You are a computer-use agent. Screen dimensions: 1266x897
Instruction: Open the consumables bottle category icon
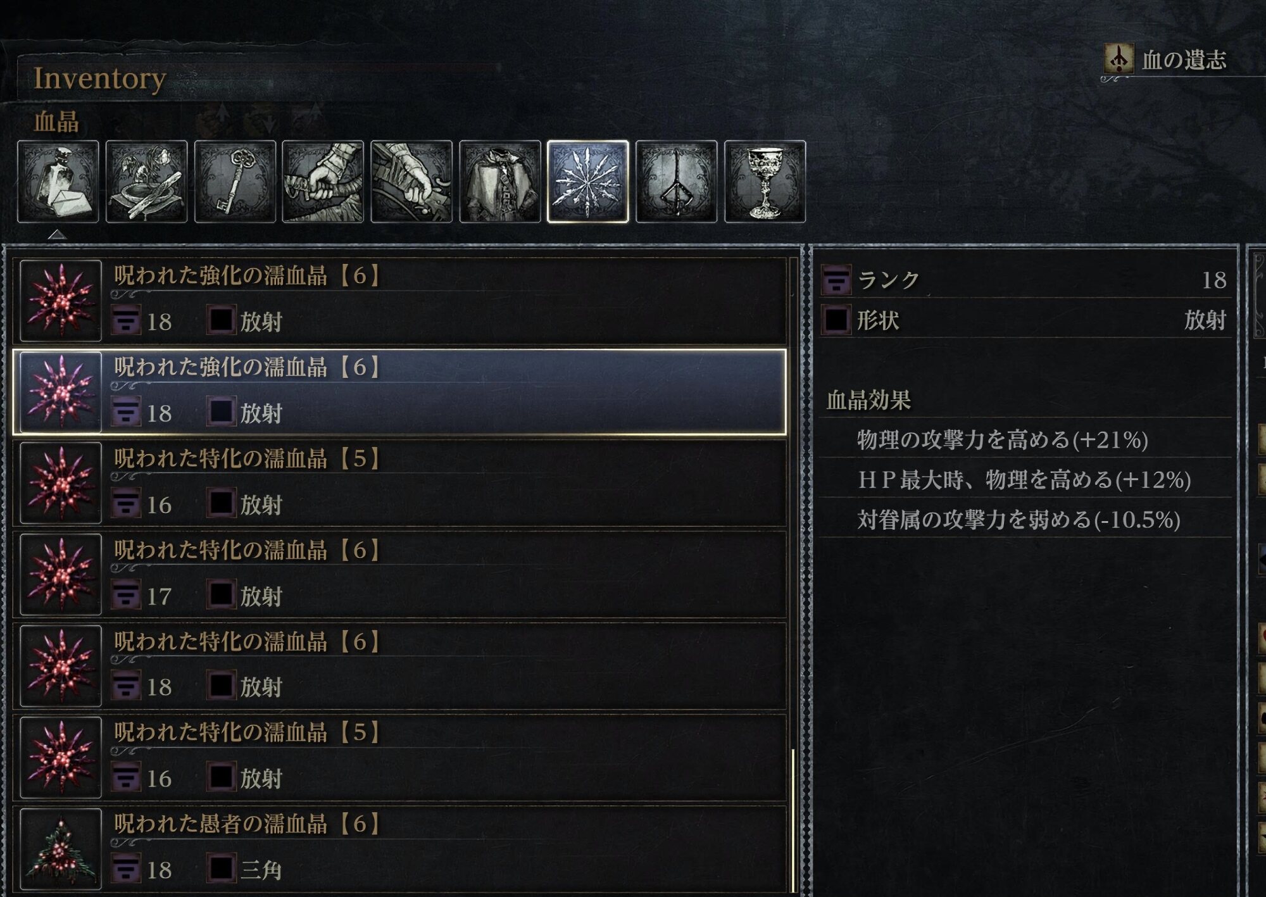point(58,182)
